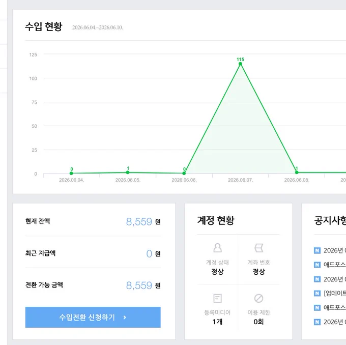The width and height of the screenshot is (346, 345).
Task: Click the 2026.06.05. axis label
Action: coord(128,180)
